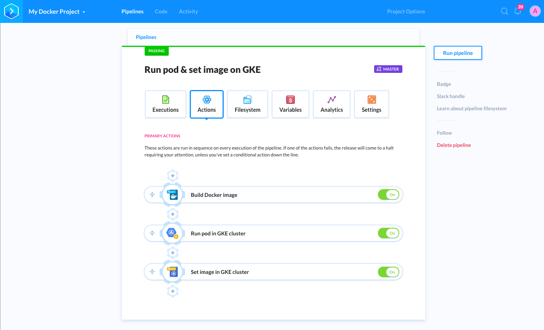This screenshot has height=330, width=544.
Task: Open the Badge link
Action: pyautogui.click(x=444, y=84)
